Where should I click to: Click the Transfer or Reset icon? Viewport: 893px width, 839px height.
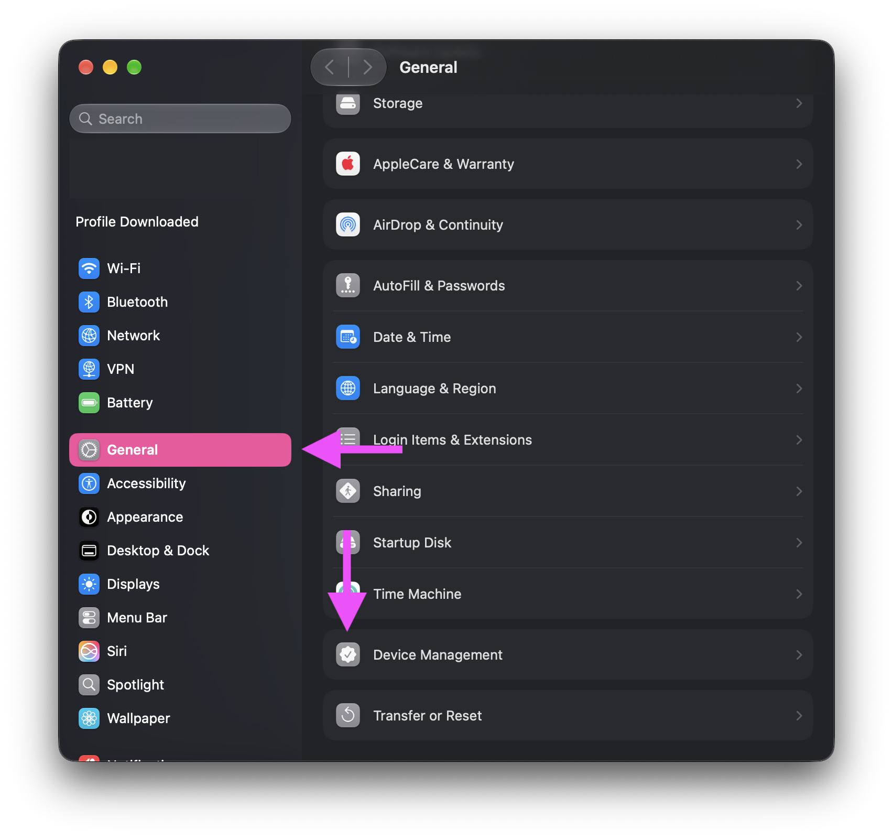point(348,716)
